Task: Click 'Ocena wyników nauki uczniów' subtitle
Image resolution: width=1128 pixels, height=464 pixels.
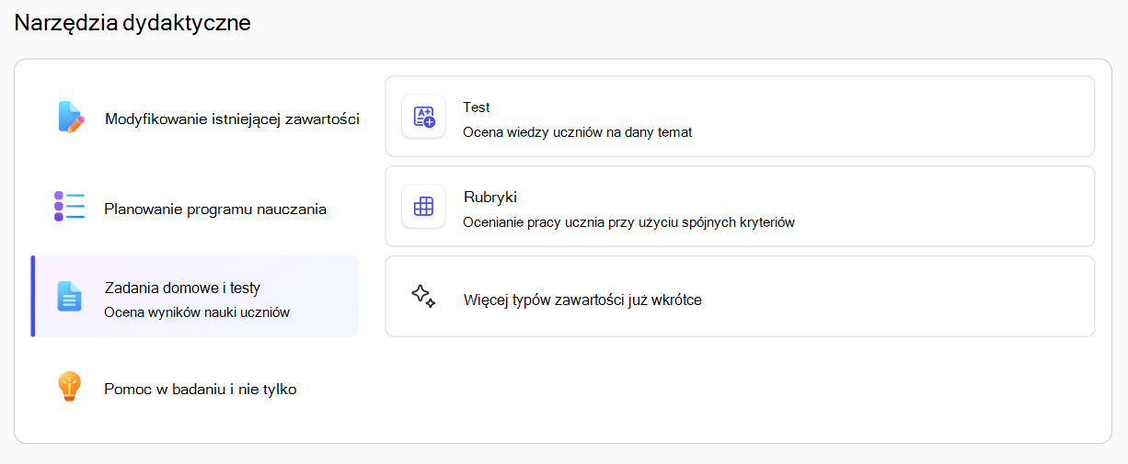Action: (x=198, y=312)
